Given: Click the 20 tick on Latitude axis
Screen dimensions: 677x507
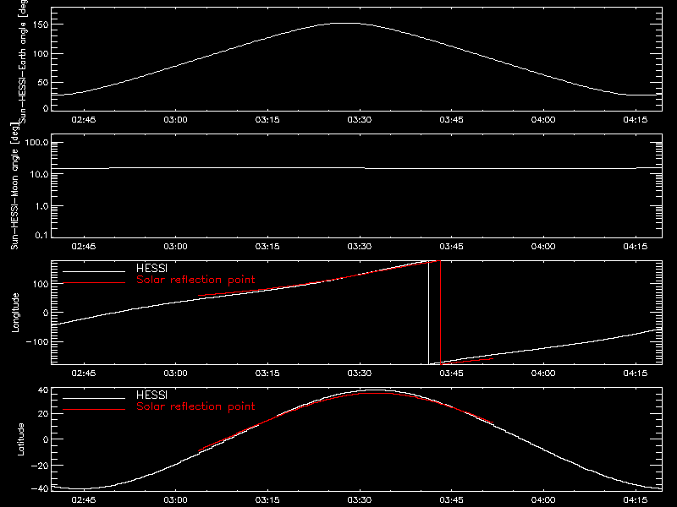Looking at the screenshot, I should click(44, 414).
